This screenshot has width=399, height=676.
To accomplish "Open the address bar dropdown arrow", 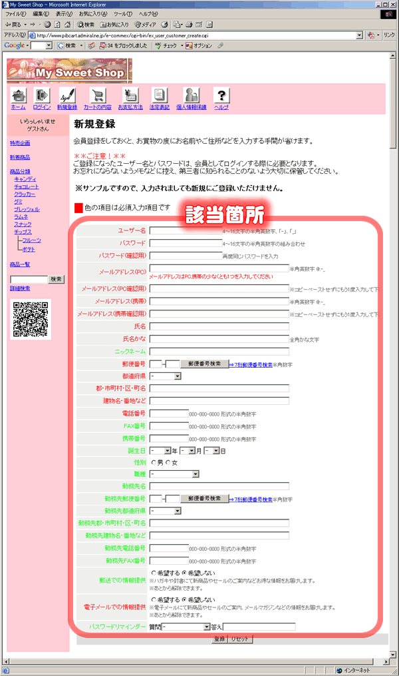I will 359,35.
